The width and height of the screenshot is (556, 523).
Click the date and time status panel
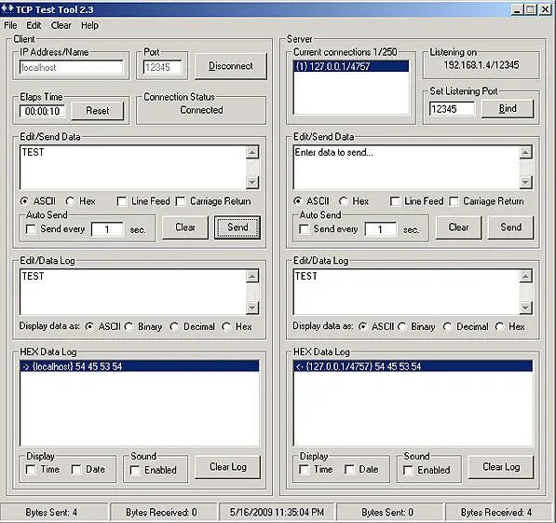point(277,513)
